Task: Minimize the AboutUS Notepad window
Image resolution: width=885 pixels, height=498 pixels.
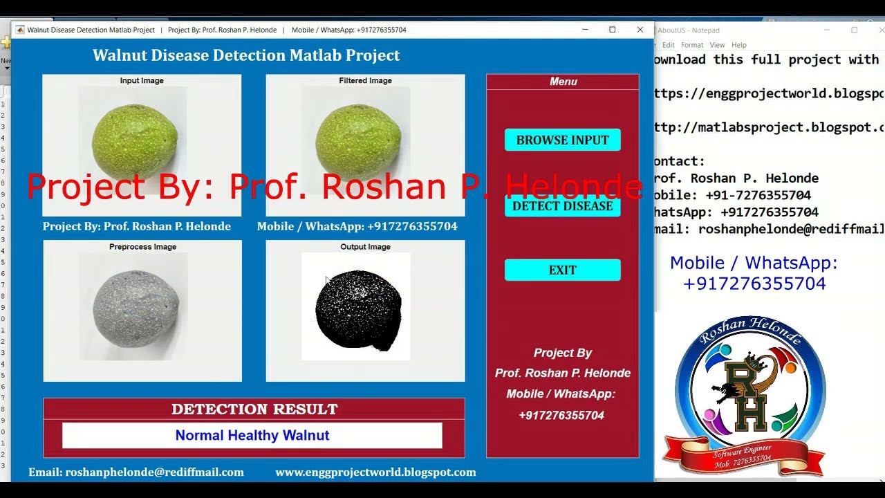Action: (x=828, y=30)
